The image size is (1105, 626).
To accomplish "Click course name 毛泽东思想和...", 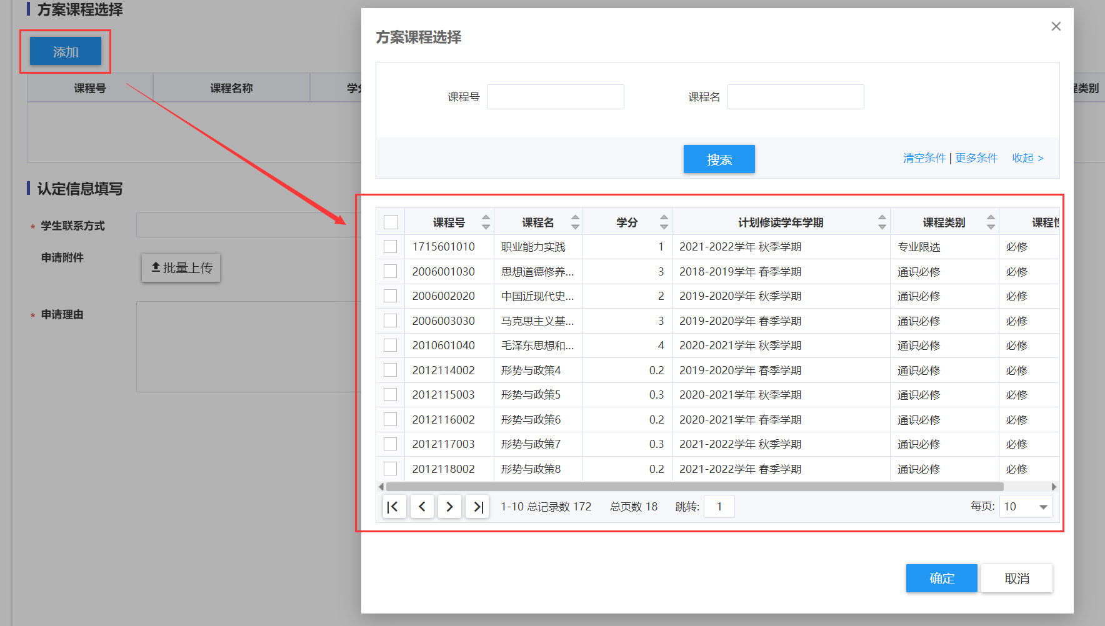I will [537, 345].
